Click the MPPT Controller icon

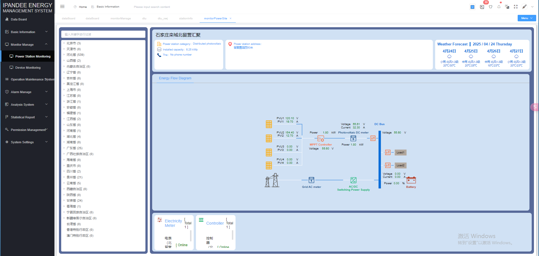coord(321,139)
